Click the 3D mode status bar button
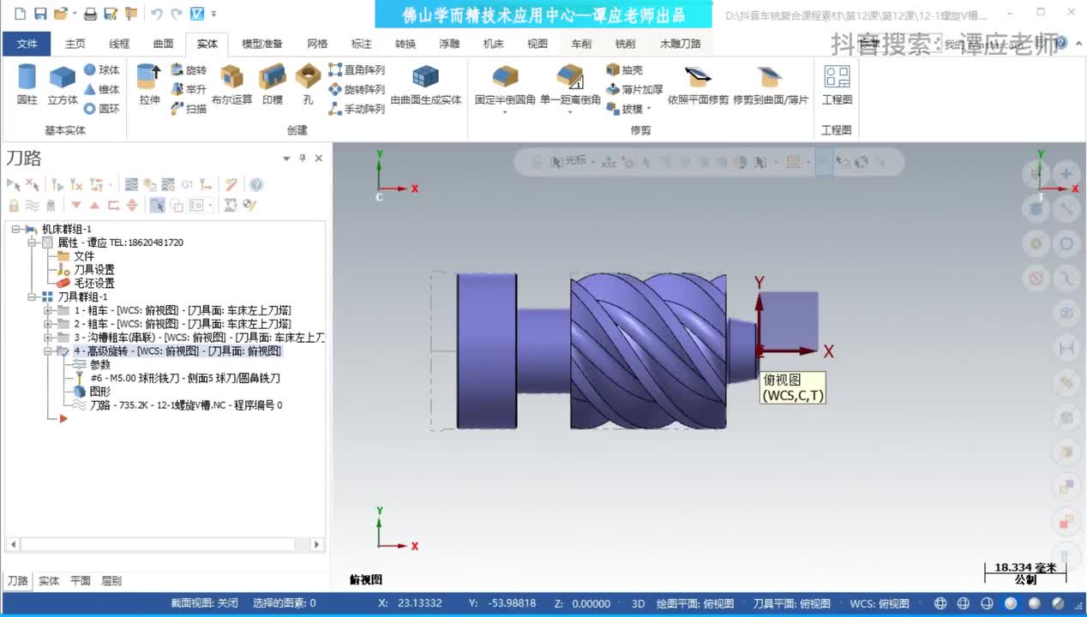The width and height of the screenshot is (1087, 617). 638,603
